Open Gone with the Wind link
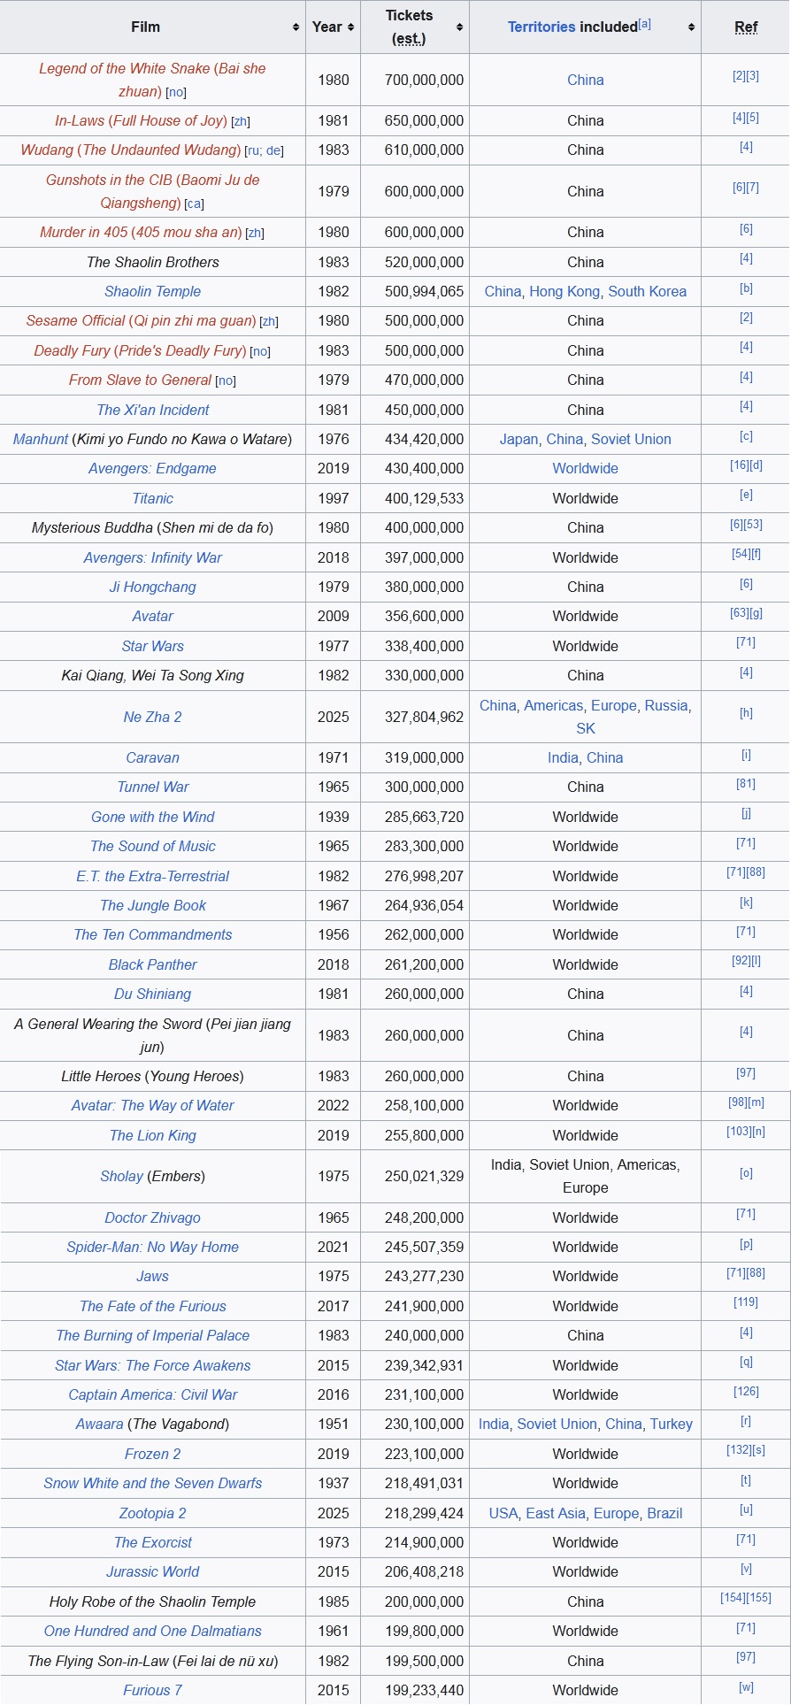This screenshot has height=1705, width=791. 152,817
